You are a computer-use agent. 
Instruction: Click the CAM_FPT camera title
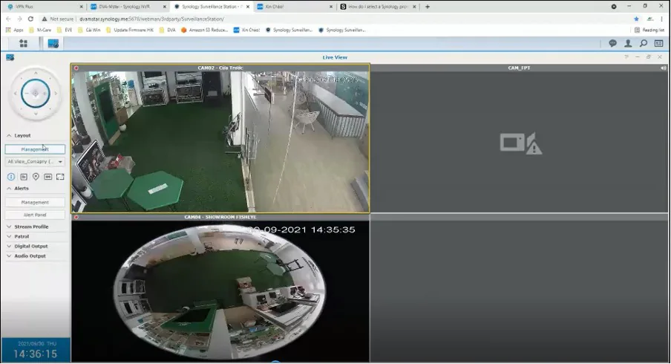pyautogui.click(x=519, y=68)
